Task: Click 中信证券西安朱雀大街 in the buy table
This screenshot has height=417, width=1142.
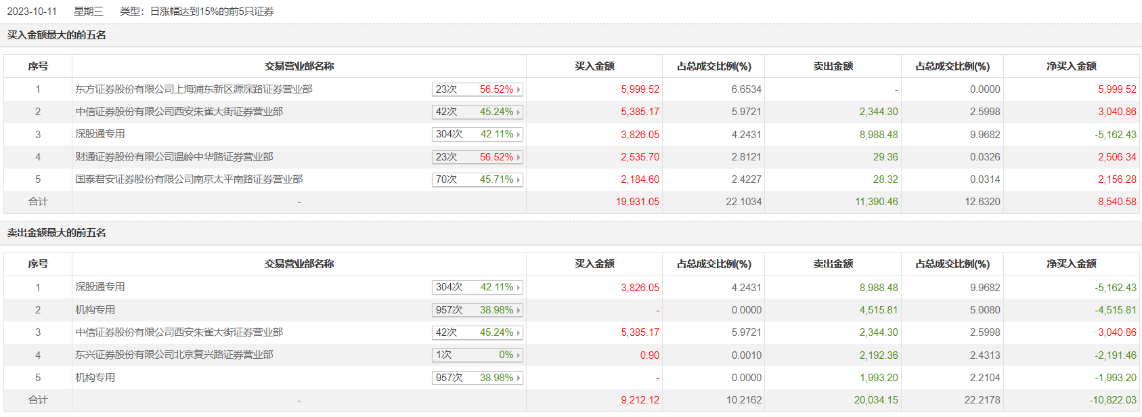Action: click(179, 112)
